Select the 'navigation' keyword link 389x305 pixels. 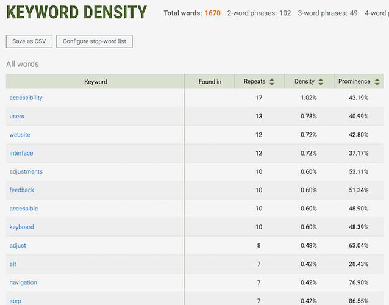click(23, 282)
